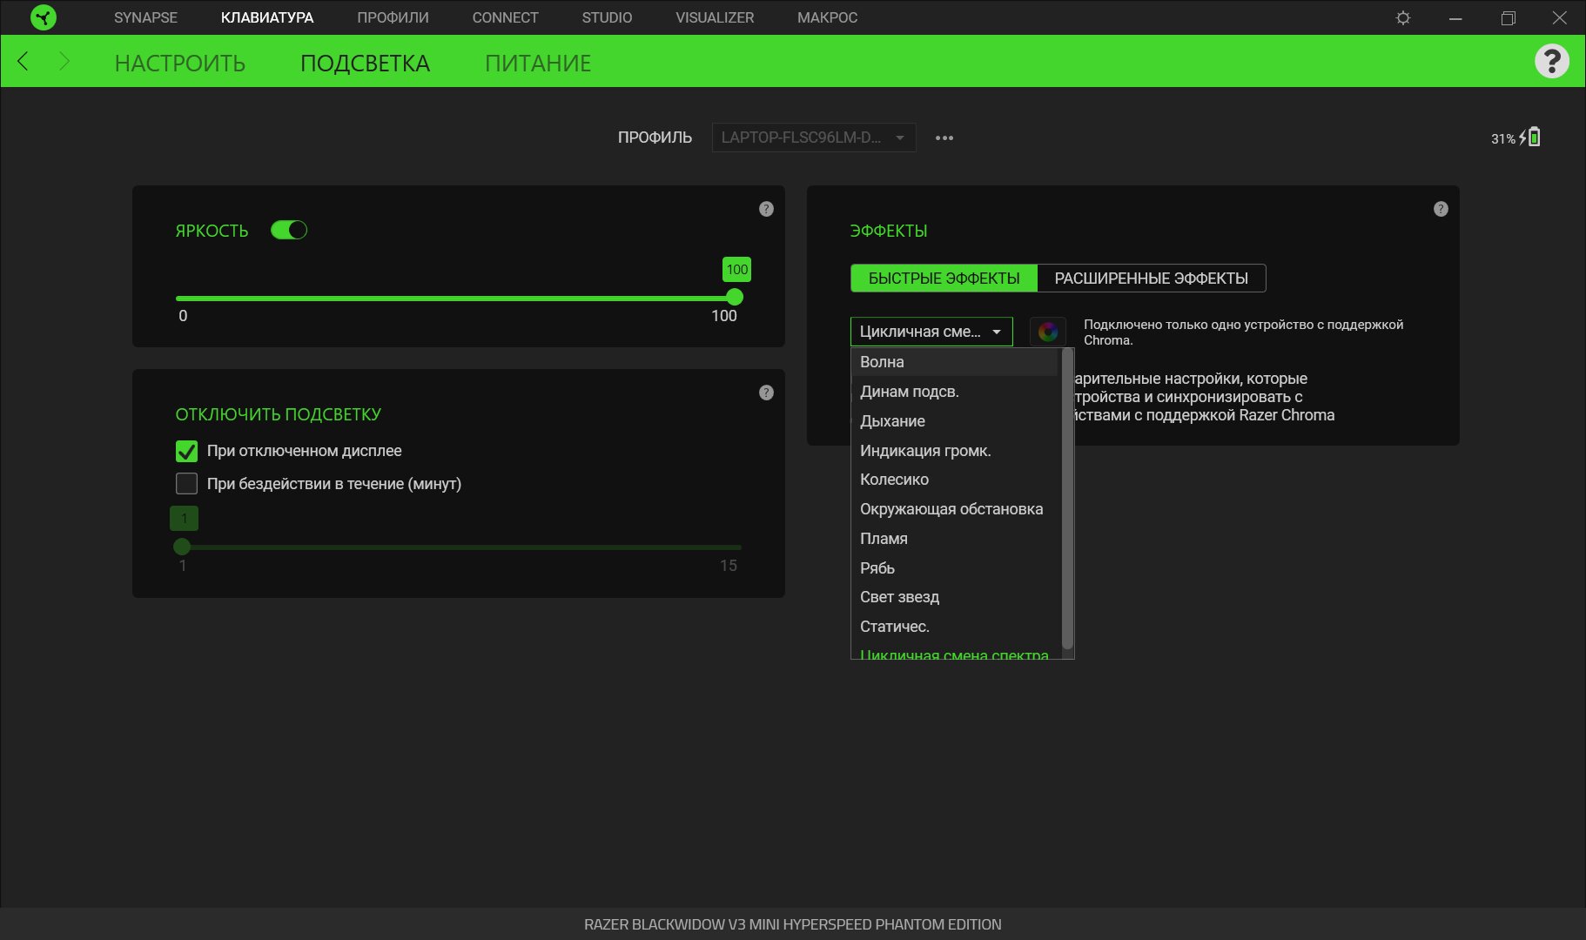Click the help icon in the Эффекты panel
Screen dimensions: 1586x940
tap(1441, 209)
